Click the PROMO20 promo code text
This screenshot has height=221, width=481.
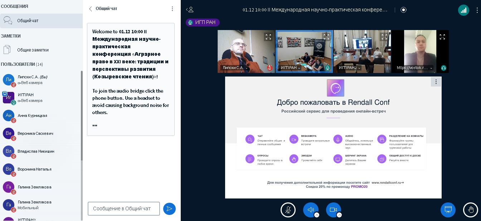click(x=359, y=187)
